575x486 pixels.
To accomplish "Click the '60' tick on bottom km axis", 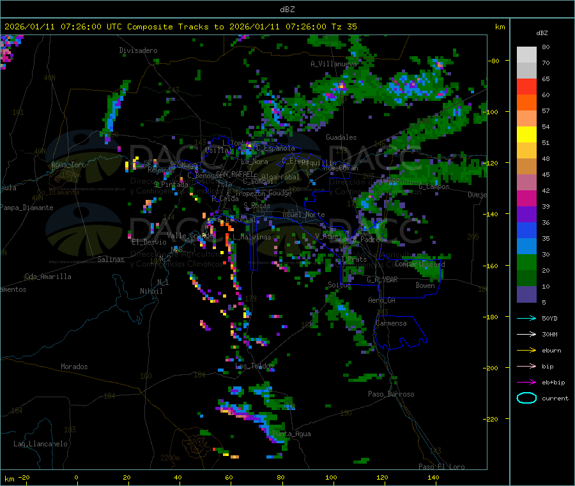I will point(229,478).
